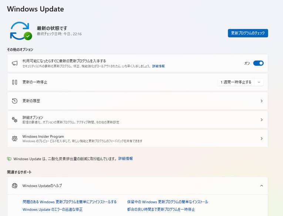Open 詳細情報 link under latest updates option
This screenshot has width=283, height=216.
pyautogui.click(x=158, y=66)
